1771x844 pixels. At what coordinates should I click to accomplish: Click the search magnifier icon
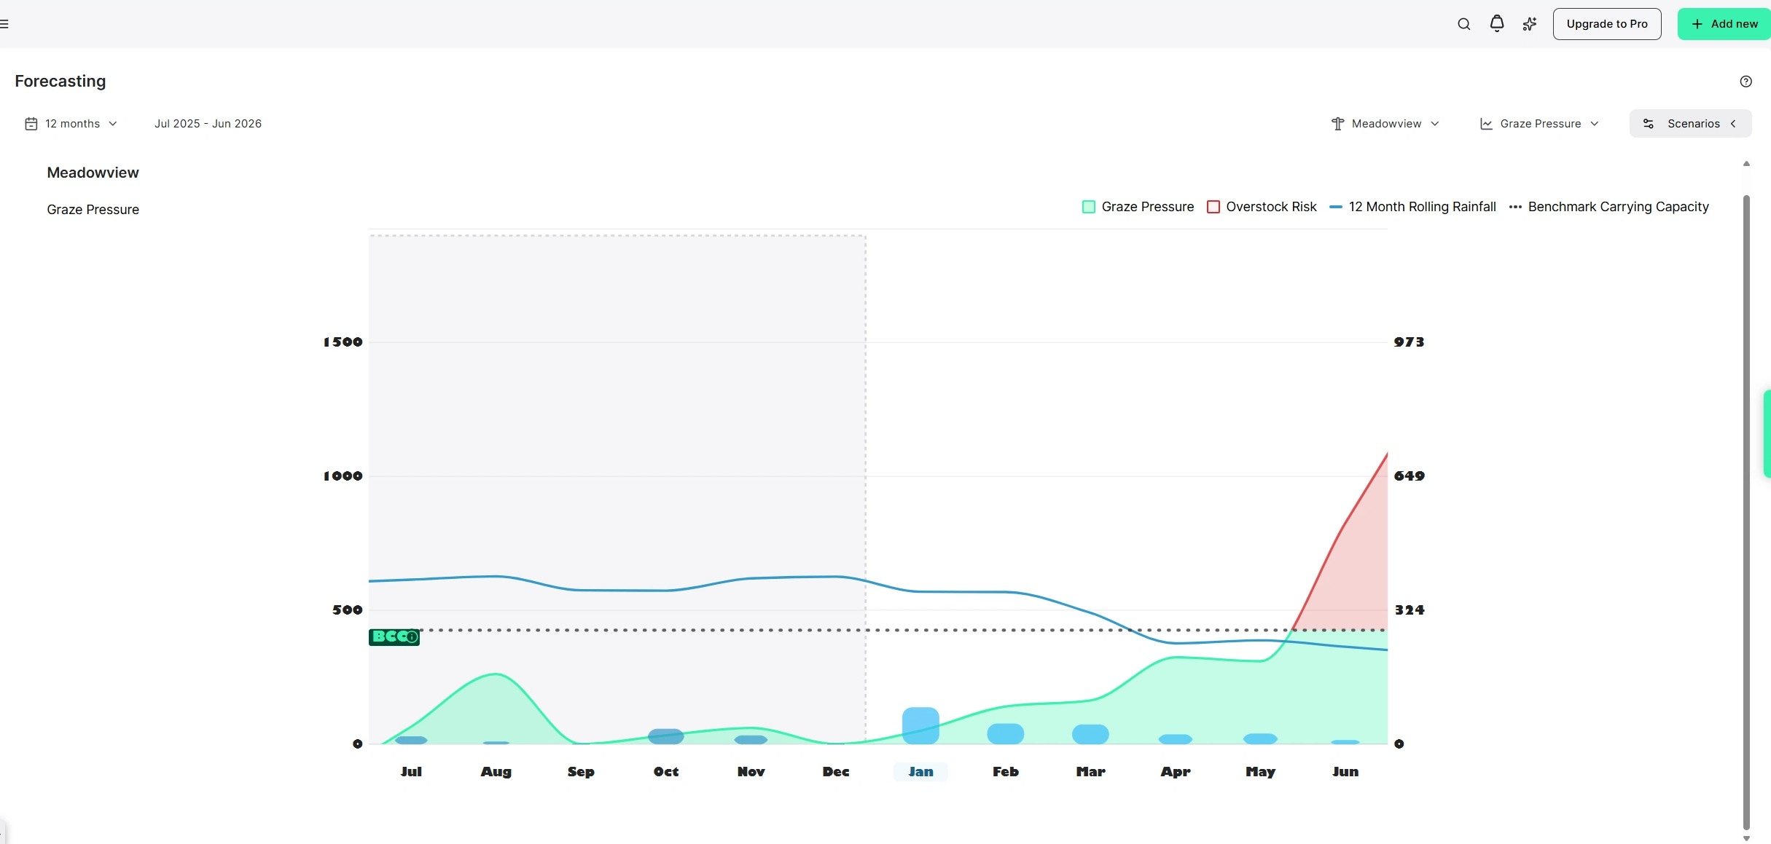[x=1463, y=24]
